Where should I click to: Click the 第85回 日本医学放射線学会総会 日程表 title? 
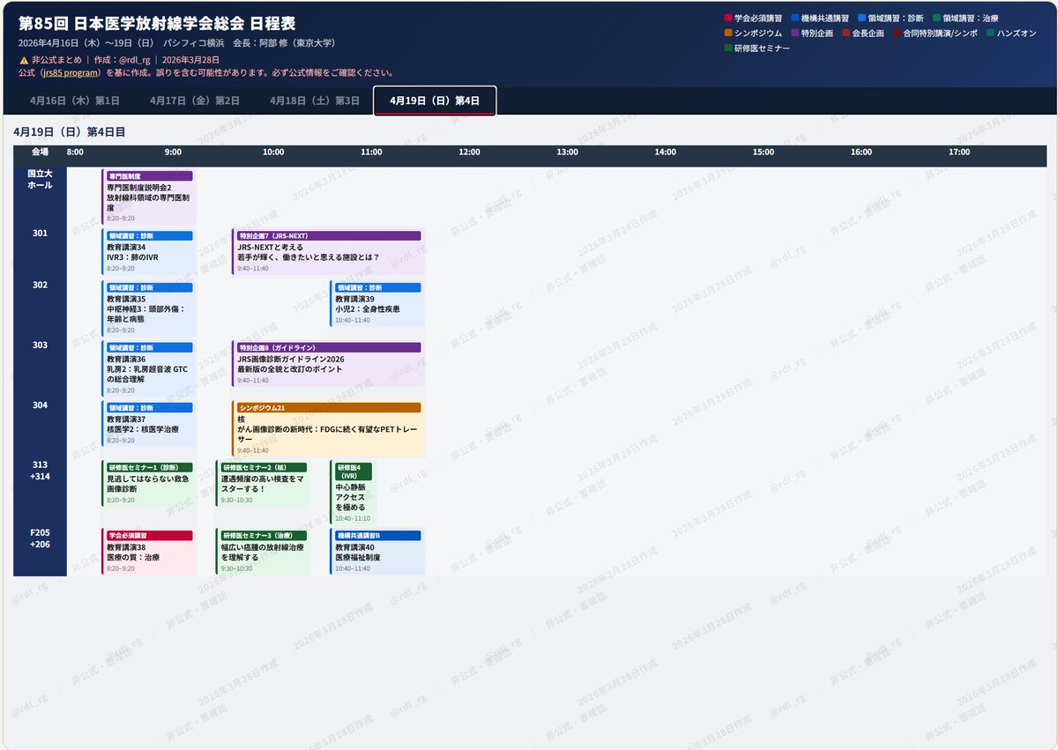click(157, 22)
